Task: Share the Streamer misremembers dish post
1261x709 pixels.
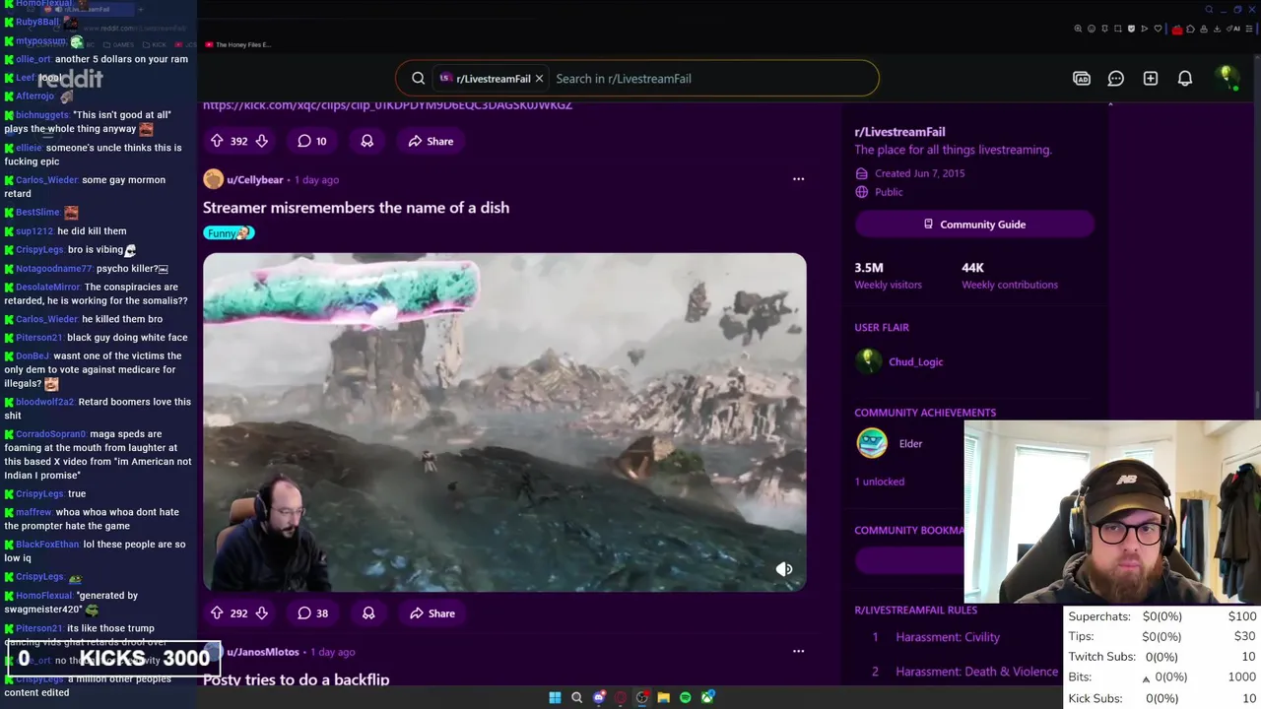Action: coord(431,612)
